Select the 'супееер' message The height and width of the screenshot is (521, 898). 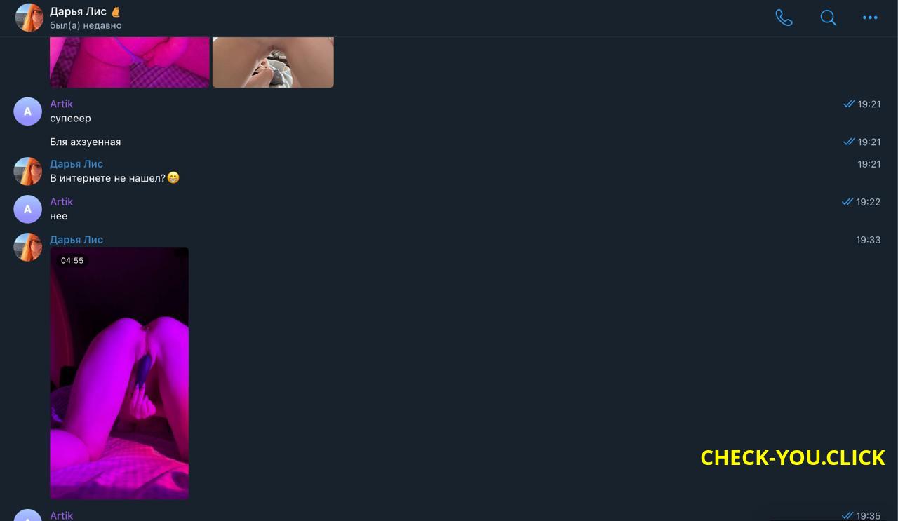coord(70,119)
